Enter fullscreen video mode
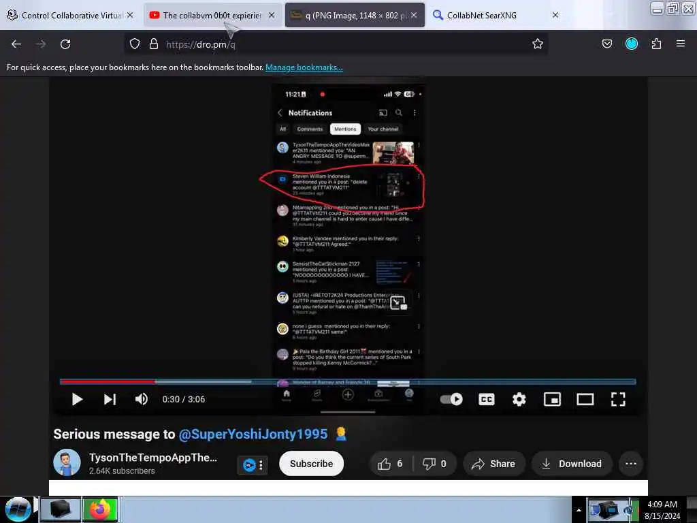The image size is (697, 523). coord(618,399)
